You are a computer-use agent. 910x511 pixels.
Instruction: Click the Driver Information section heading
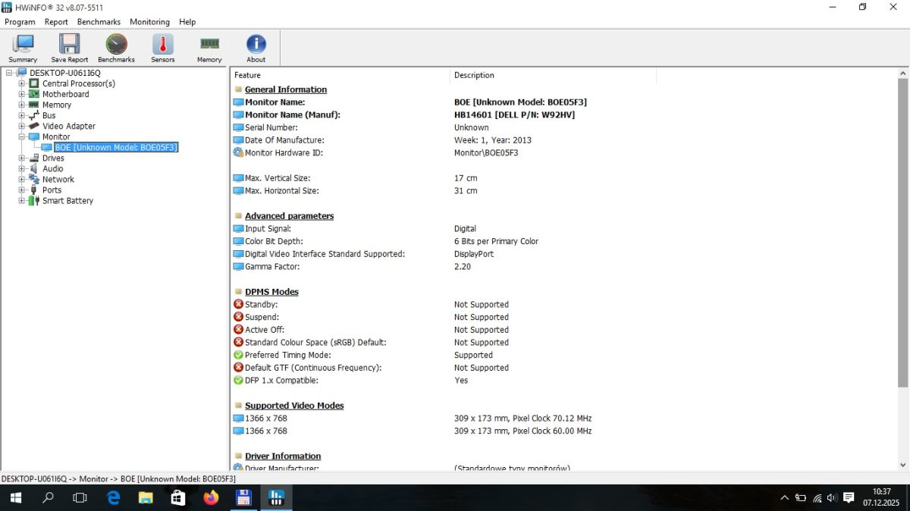coord(283,456)
